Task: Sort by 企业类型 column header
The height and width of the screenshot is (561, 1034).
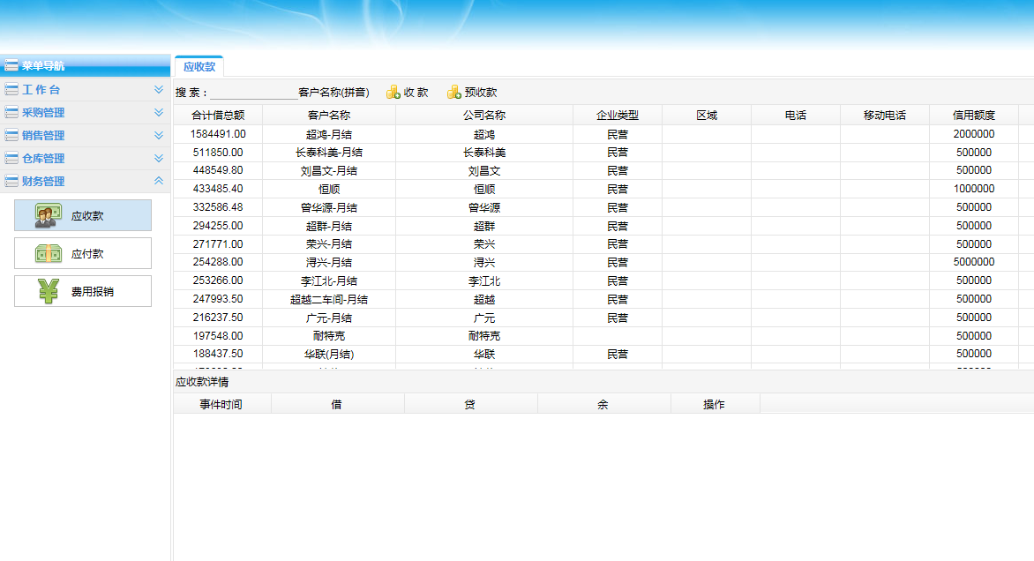Action: [618, 116]
